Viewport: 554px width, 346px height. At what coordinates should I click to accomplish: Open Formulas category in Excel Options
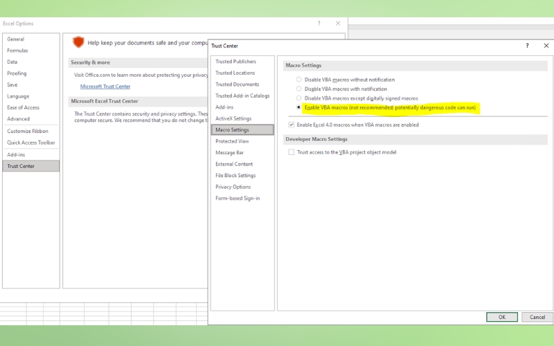17,51
